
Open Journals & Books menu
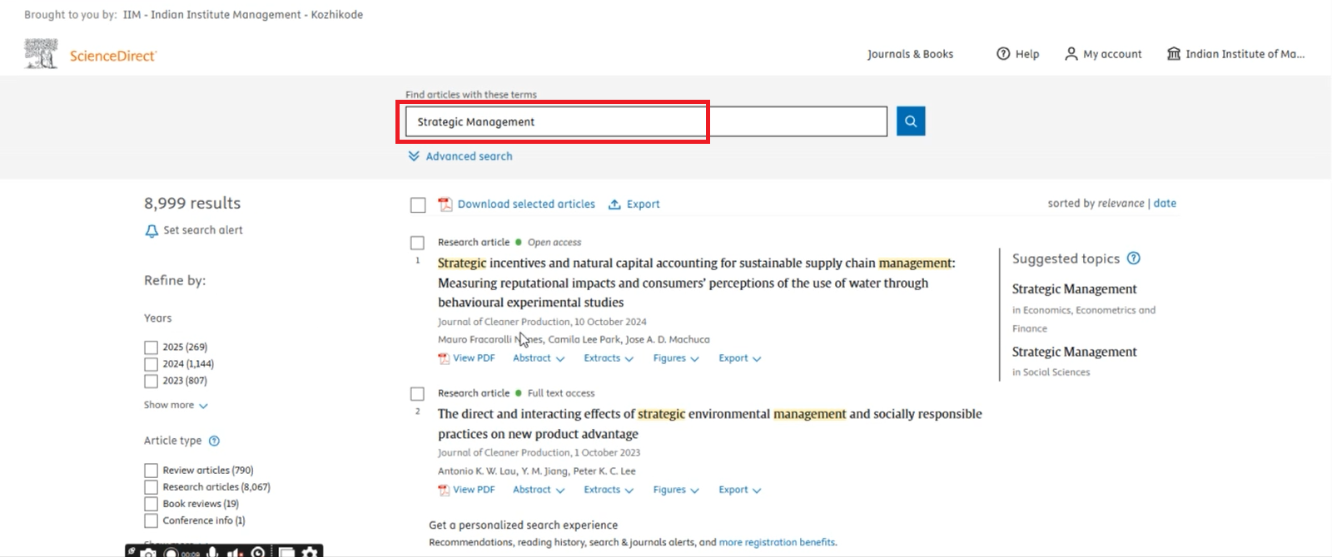(910, 54)
